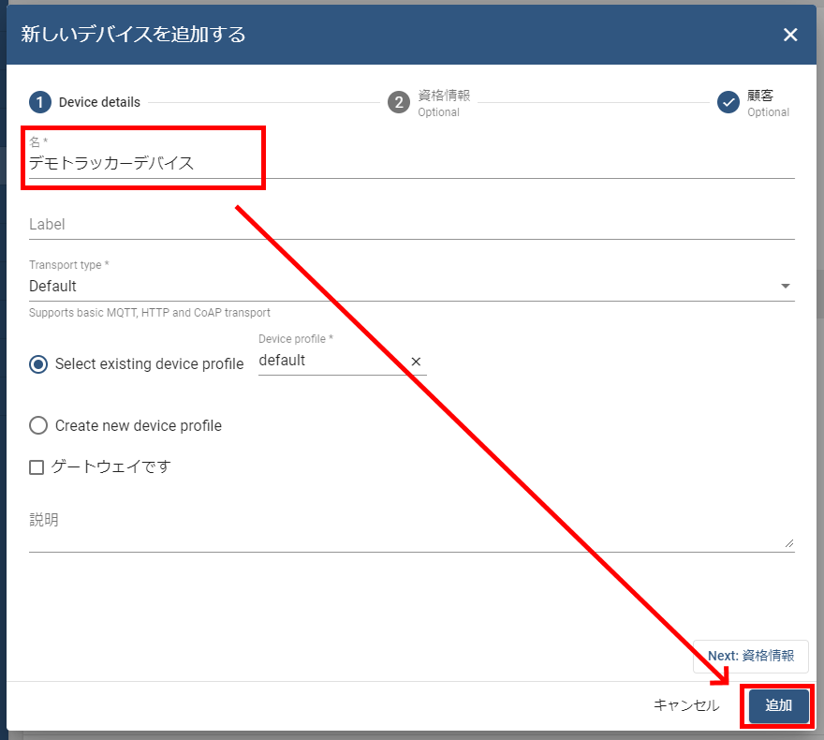
Task: Select existing device profile radio button
Action: click(38, 363)
